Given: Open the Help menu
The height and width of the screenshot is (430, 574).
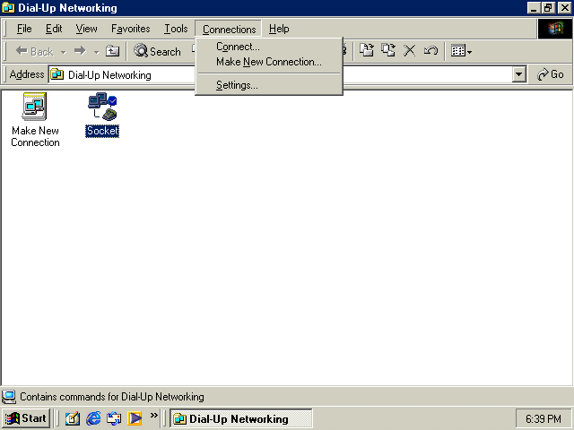Looking at the screenshot, I should pyautogui.click(x=279, y=29).
